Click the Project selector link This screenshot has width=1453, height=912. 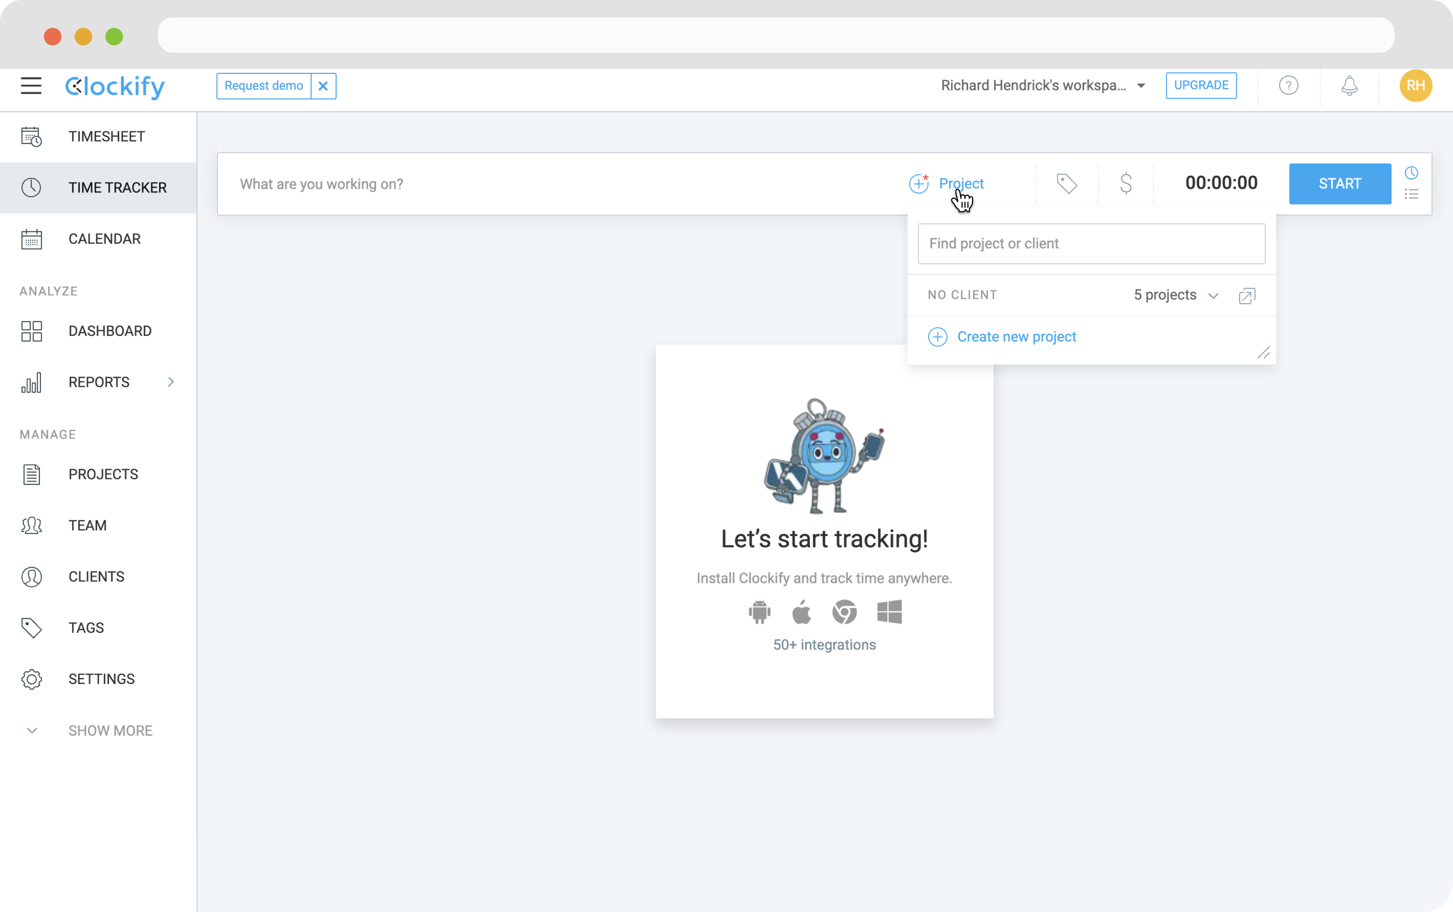tap(961, 184)
